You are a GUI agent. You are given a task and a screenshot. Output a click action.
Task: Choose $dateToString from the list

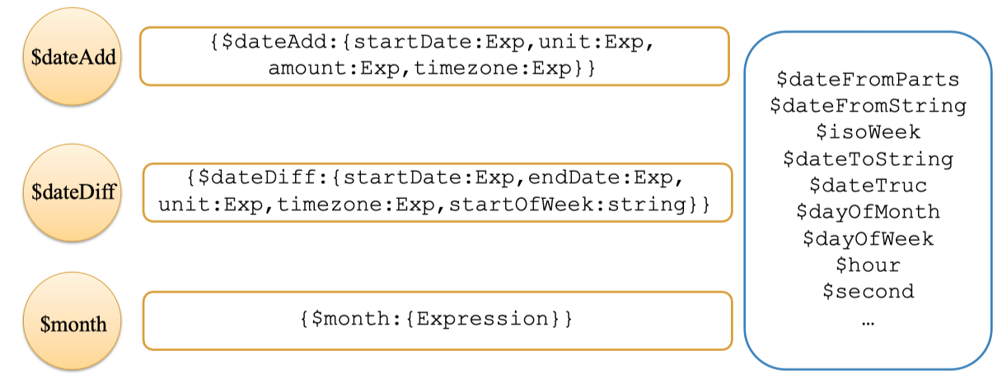(x=868, y=159)
